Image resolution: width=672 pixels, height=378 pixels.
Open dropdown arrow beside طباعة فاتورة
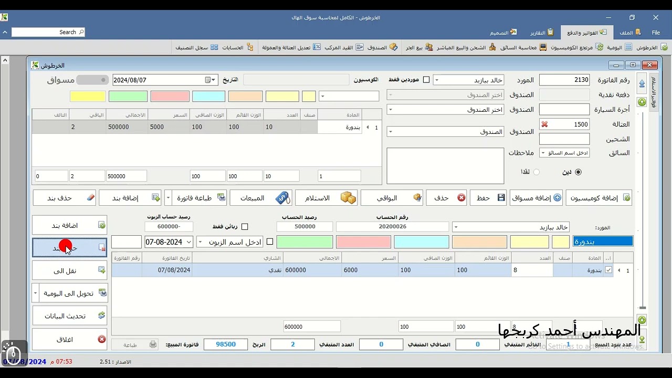pyautogui.click(x=168, y=198)
